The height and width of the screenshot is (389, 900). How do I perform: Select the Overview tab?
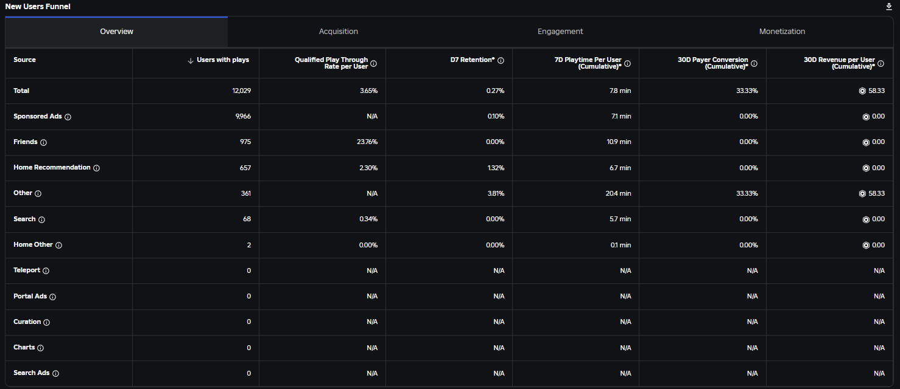click(116, 32)
